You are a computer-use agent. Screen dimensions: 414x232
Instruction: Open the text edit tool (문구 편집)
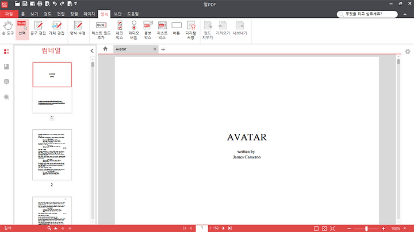point(39,28)
